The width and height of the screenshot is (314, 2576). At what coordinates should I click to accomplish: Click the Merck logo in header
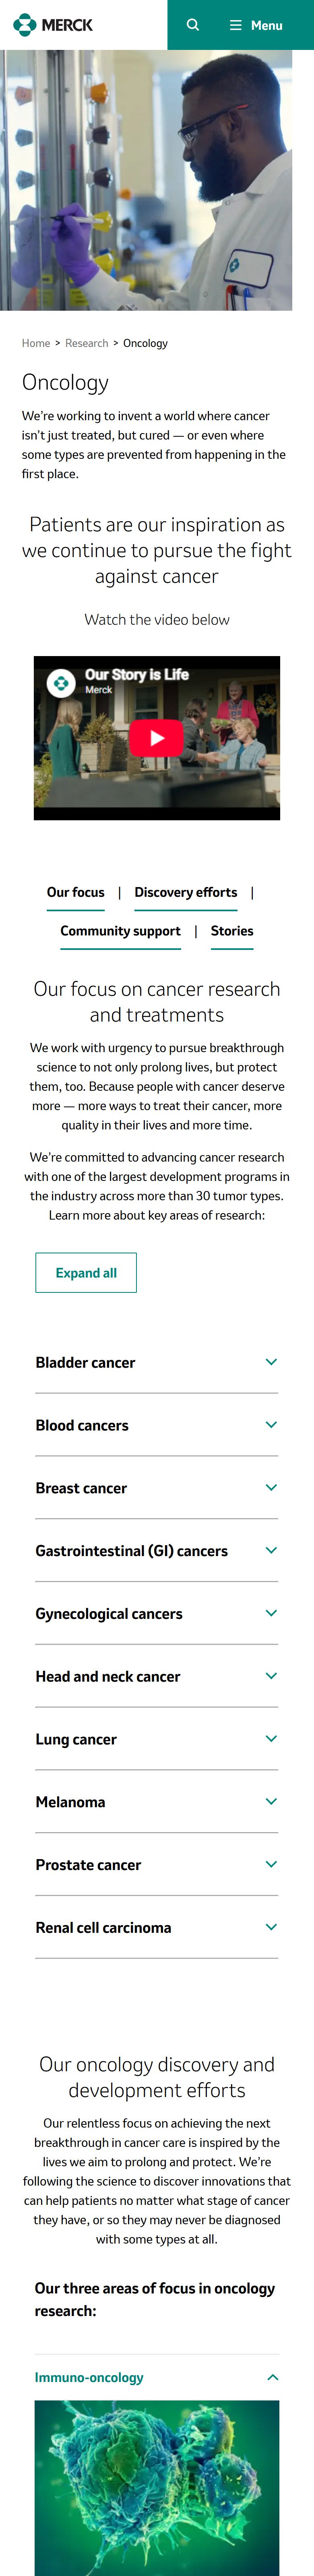click(53, 25)
